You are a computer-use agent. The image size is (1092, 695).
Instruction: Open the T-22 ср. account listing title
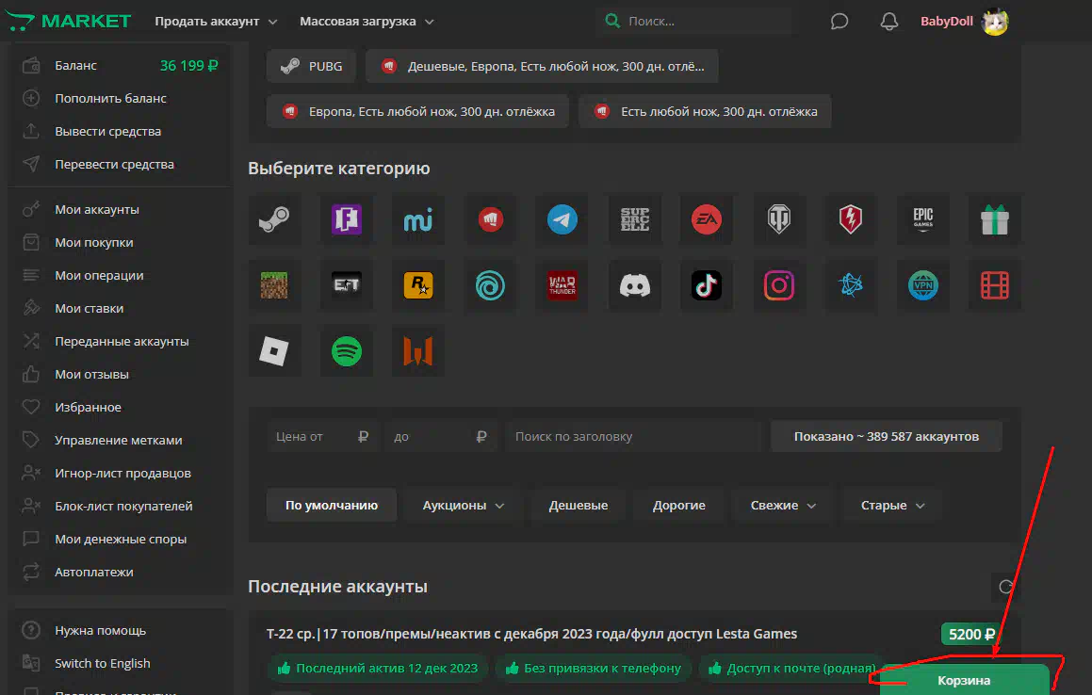pyautogui.click(x=531, y=635)
